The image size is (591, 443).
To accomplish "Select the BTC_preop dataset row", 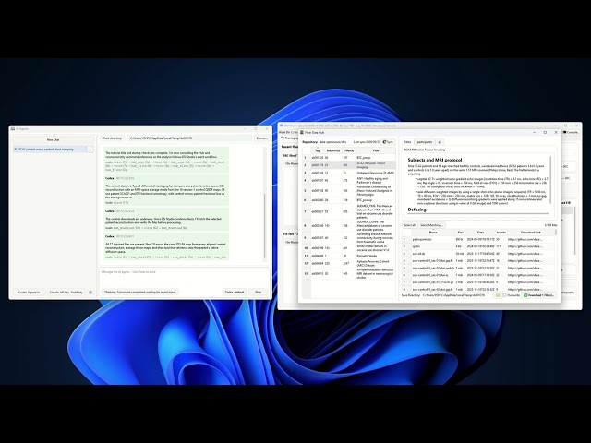I will pyautogui.click(x=349, y=158).
